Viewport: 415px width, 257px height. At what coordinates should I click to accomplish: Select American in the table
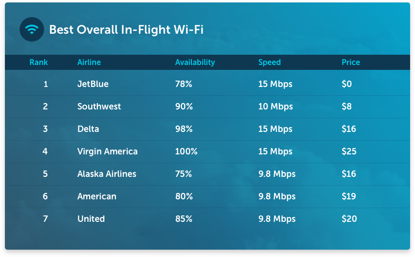pyautogui.click(x=97, y=196)
